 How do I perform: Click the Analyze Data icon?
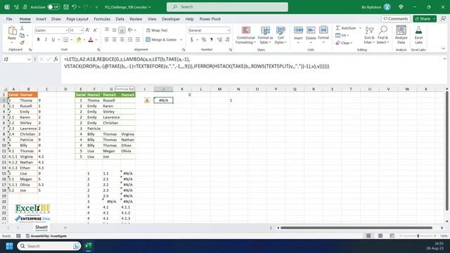point(401,30)
